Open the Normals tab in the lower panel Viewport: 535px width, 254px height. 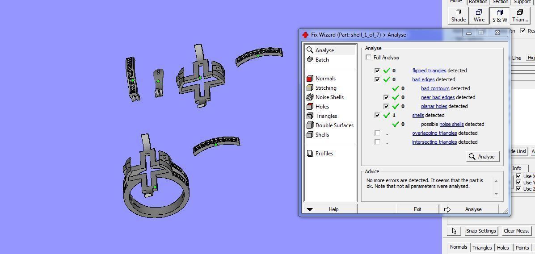tap(458, 247)
